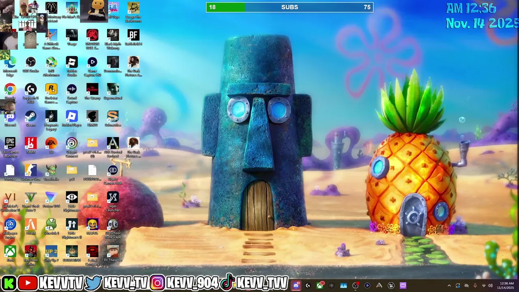Screen dimensions: 519x292
Task: Launch Logitech G HUB from the desktop
Action: coord(30,94)
